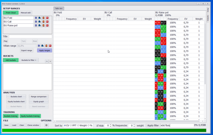
Task: Click the table's horizontal scrollbar
Action: tap(127, 121)
